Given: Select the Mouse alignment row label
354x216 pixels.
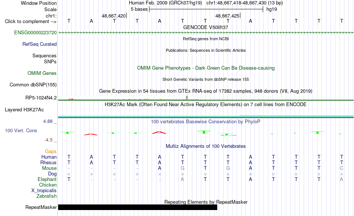Looking at the screenshot, I should point(49,168).
